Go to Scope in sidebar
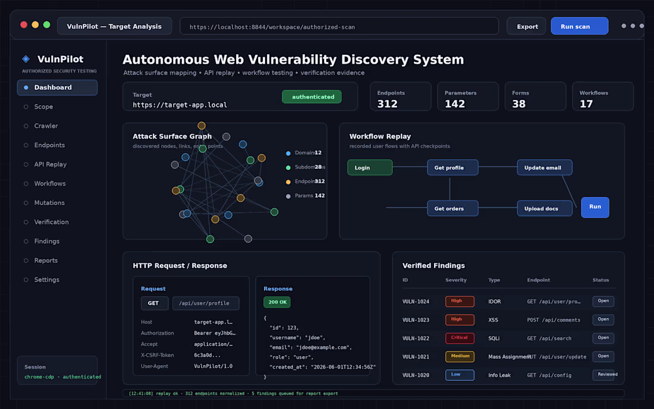The image size is (654, 409). pyautogui.click(x=43, y=107)
